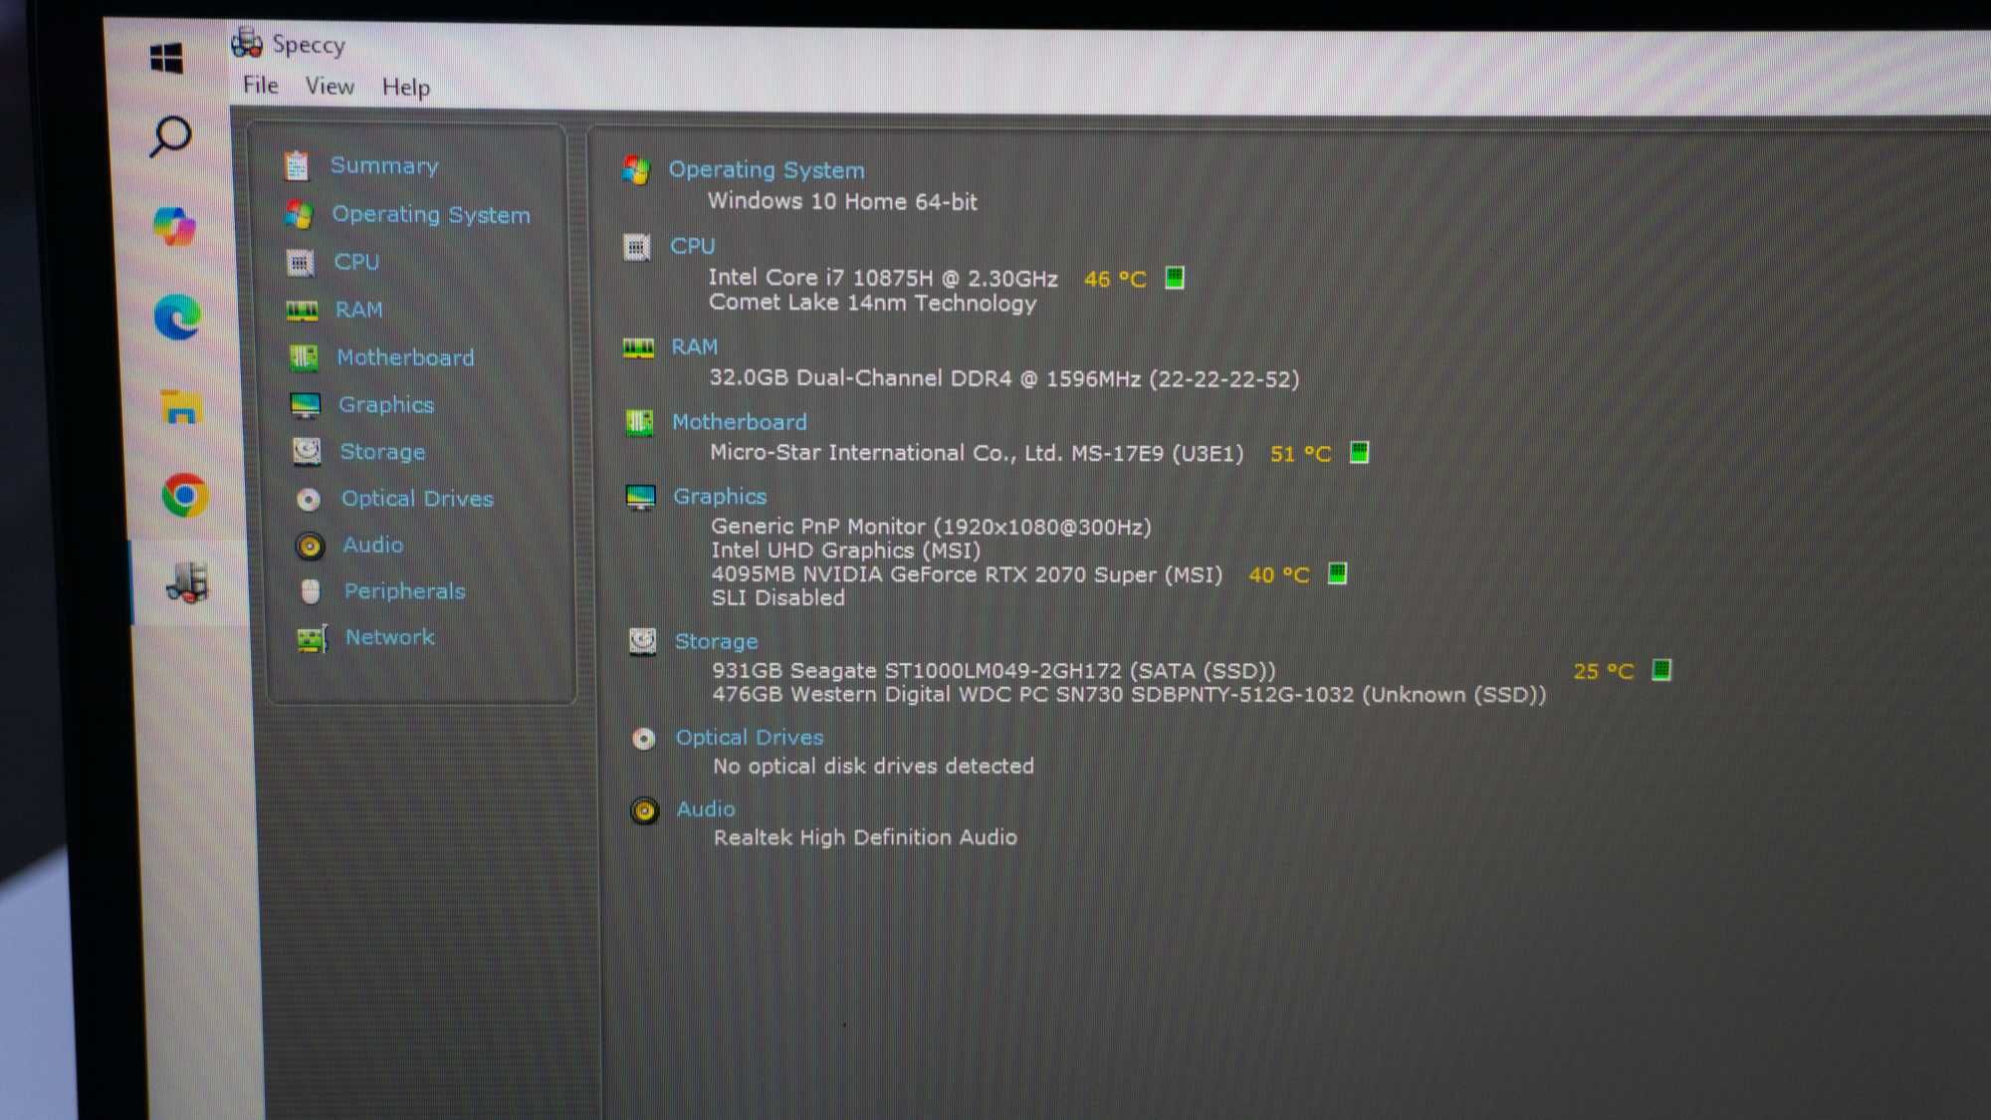
Task: Click the summary Graphics monitor icon
Action: point(640,498)
